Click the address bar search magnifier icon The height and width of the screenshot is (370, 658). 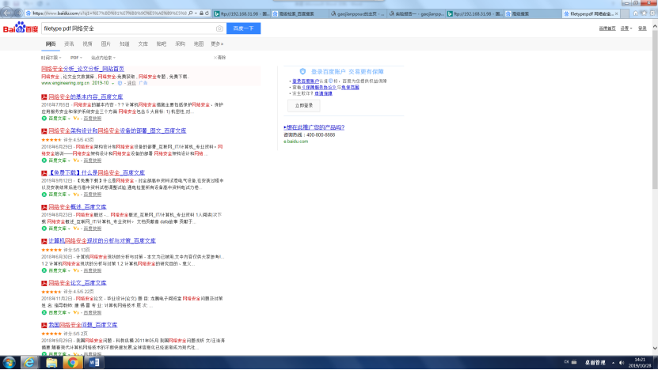click(x=191, y=13)
